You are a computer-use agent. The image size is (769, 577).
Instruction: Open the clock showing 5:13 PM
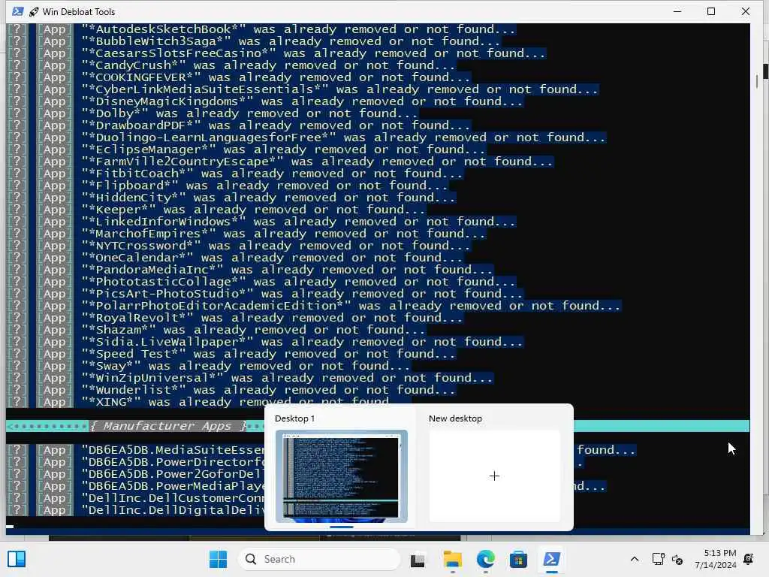[716, 559]
